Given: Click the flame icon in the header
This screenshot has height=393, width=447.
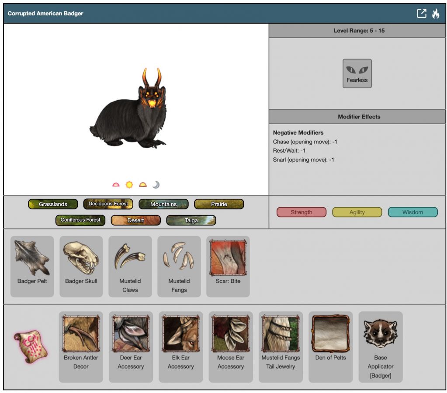Looking at the screenshot, I should [436, 14].
